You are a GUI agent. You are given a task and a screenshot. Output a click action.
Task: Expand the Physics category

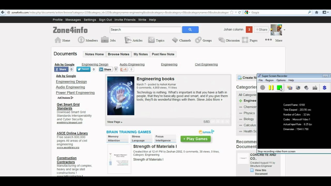[240, 113]
